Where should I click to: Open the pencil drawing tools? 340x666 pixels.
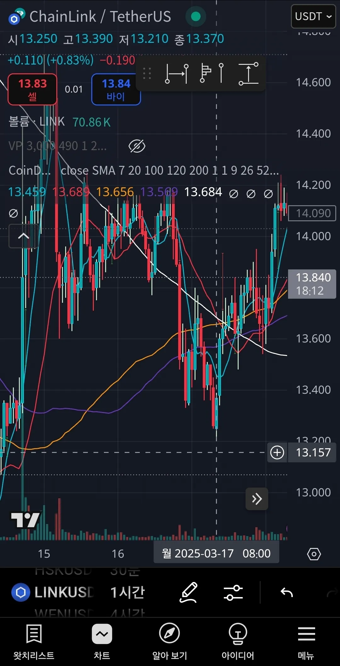pos(188,592)
